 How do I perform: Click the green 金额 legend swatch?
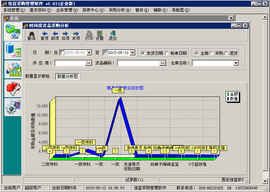click(228, 94)
